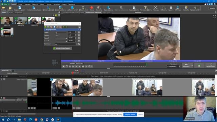Screen dimensions: 217x122
Task: Open dropdown arrow beside Сохранить проект
Action: click(x=26, y=8)
